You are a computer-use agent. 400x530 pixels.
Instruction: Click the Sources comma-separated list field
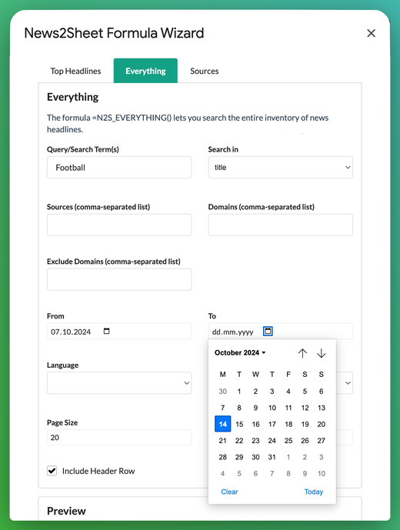point(119,225)
